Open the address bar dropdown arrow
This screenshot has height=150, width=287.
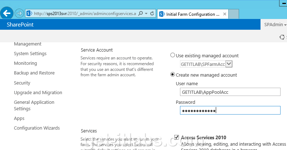[x=146, y=14]
